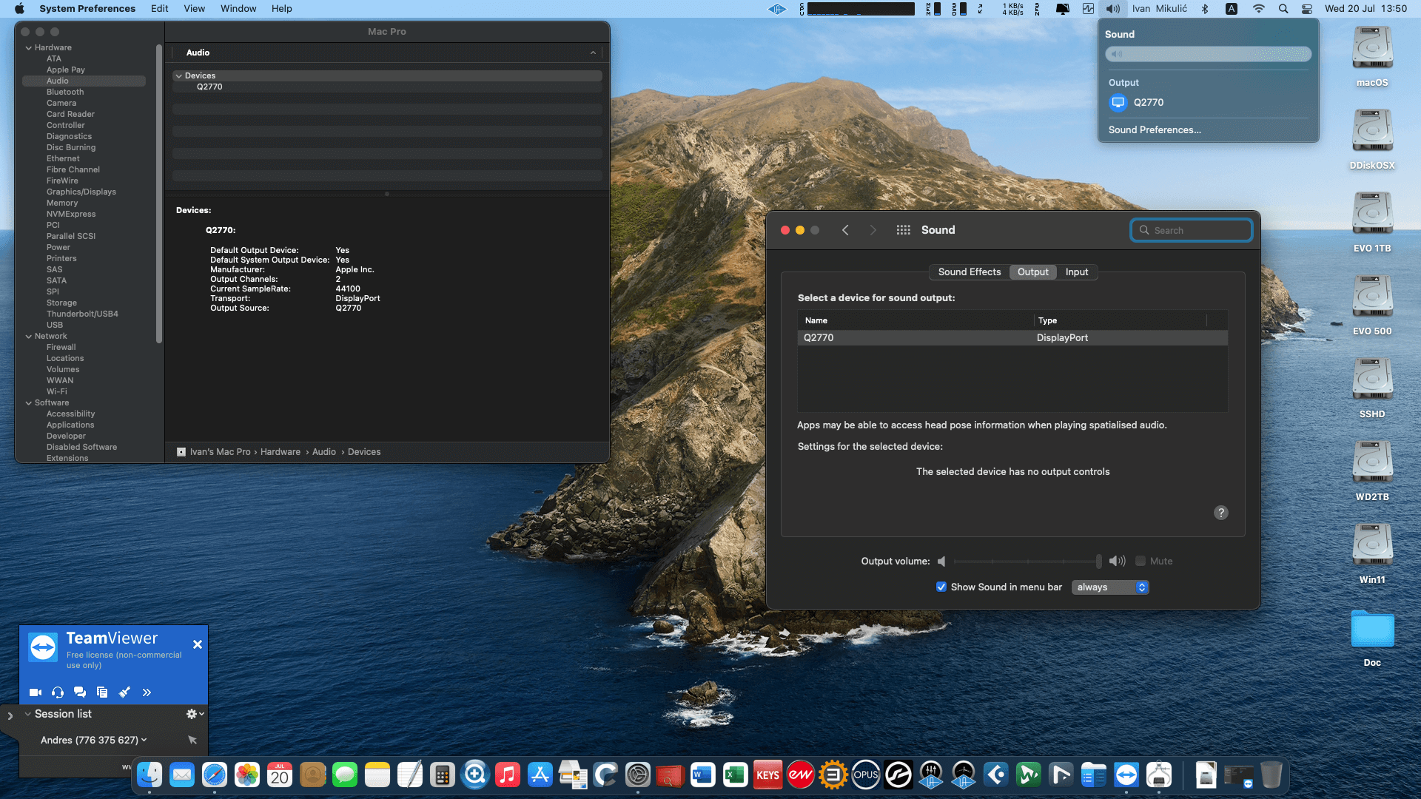Open Sound Preferences… link in popup
Image resolution: width=1421 pixels, height=799 pixels.
coord(1154,130)
